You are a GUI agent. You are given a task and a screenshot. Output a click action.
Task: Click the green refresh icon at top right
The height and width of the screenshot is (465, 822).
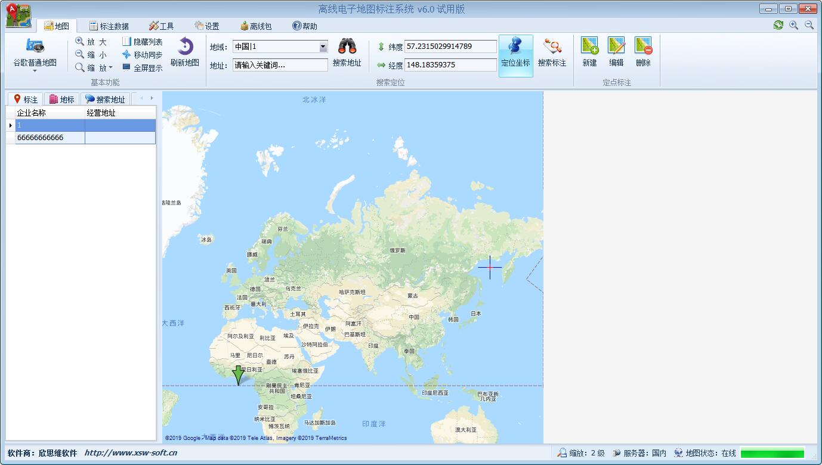778,25
